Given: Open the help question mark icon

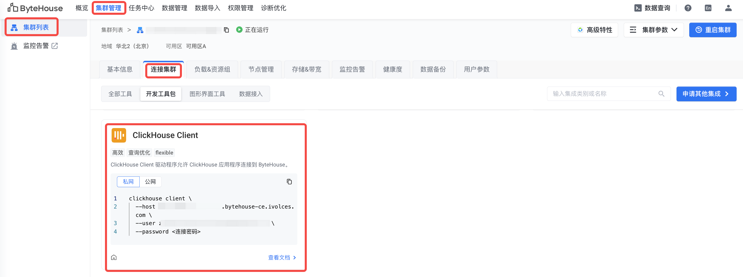Looking at the screenshot, I should 688,8.
